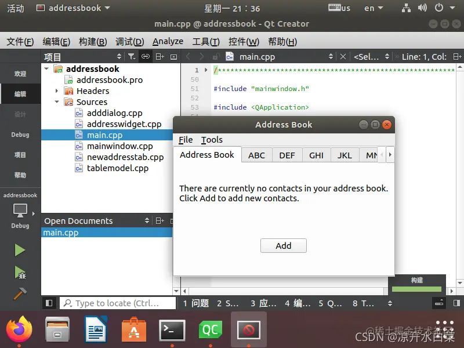Expand folded comment on line 1

click(x=206, y=70)
